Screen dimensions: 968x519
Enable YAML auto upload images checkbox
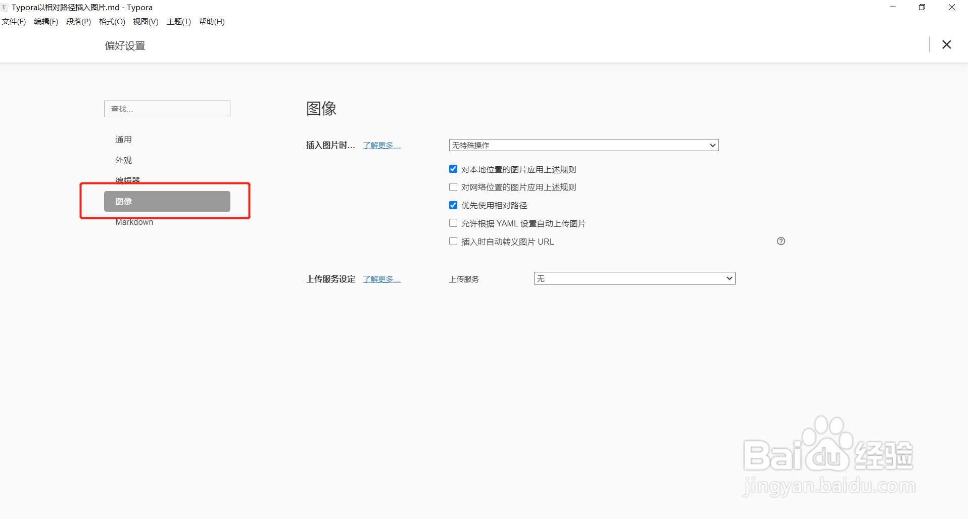coord(453,223)
